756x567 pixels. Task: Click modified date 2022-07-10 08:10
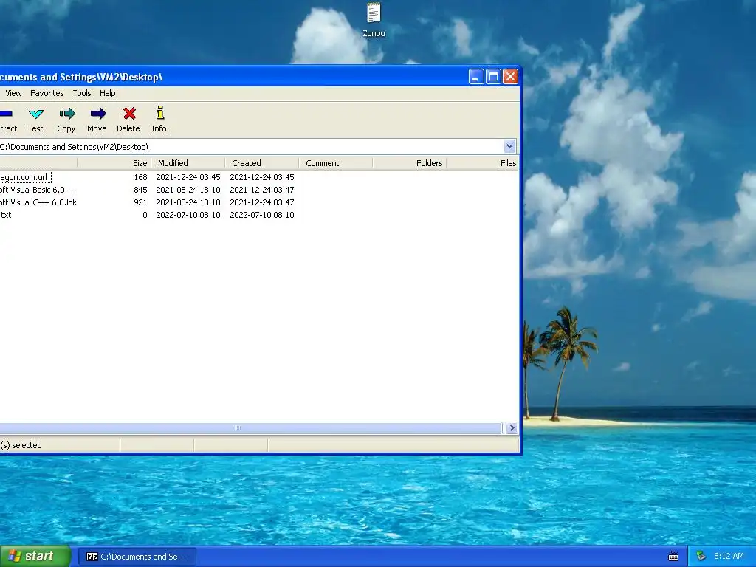[188, 215]
